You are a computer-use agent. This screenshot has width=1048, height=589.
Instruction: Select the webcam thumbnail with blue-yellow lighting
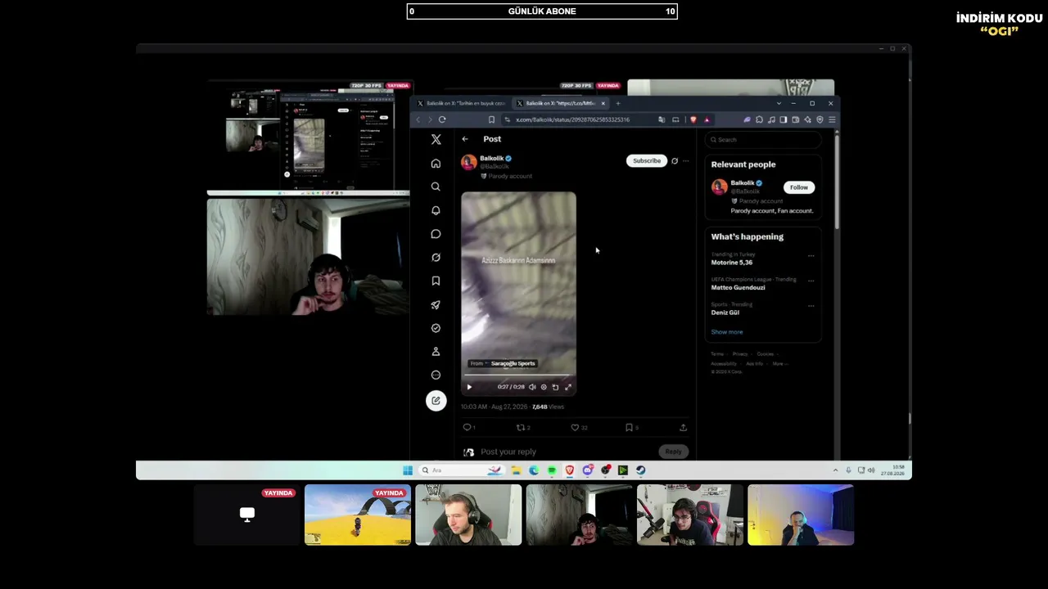(x=801, y=515)
